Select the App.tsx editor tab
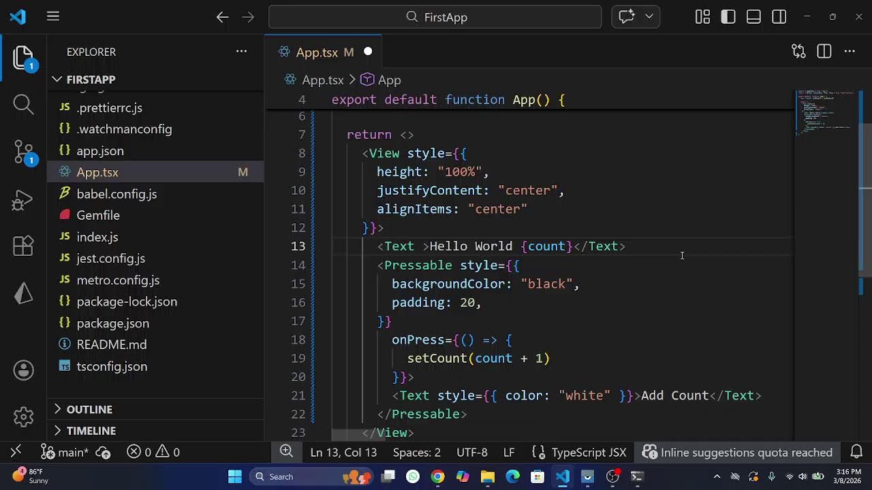The height and width of the screenshot is (490, 872). 325,52
